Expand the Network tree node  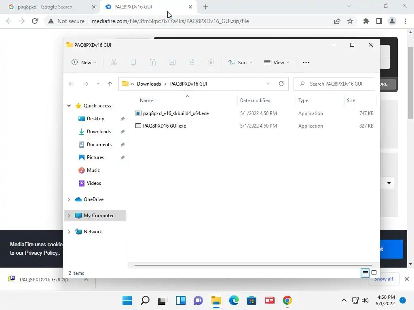69,232
